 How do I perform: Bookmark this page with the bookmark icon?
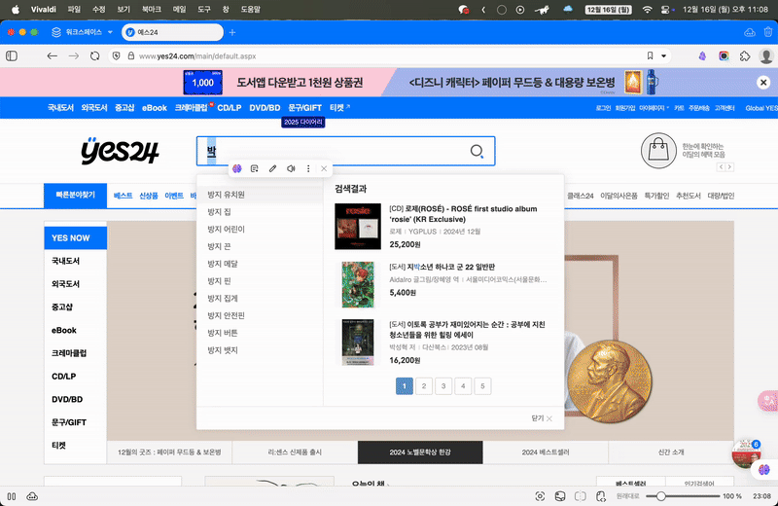coord(650,56)
